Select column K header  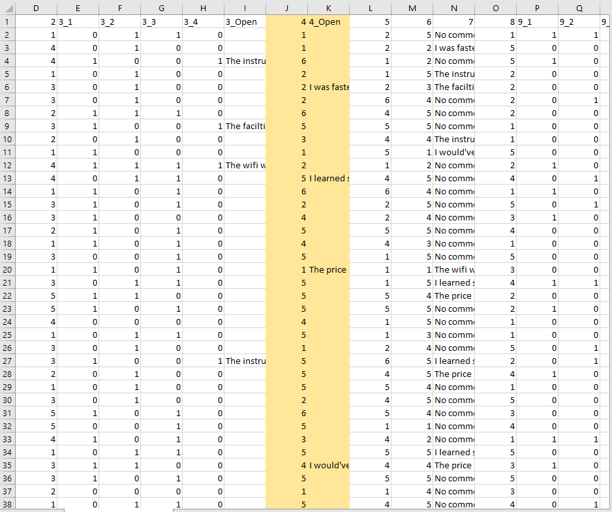point(328,8)
